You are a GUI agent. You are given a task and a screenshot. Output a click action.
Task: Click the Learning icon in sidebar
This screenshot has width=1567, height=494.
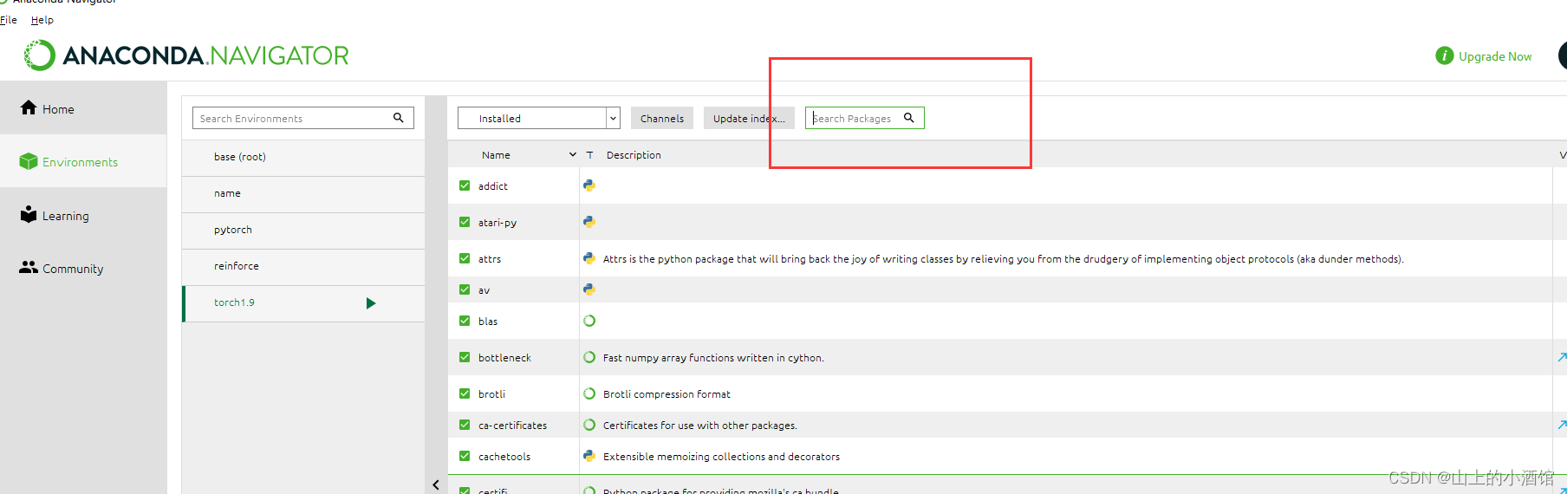[x=29, y=214]
